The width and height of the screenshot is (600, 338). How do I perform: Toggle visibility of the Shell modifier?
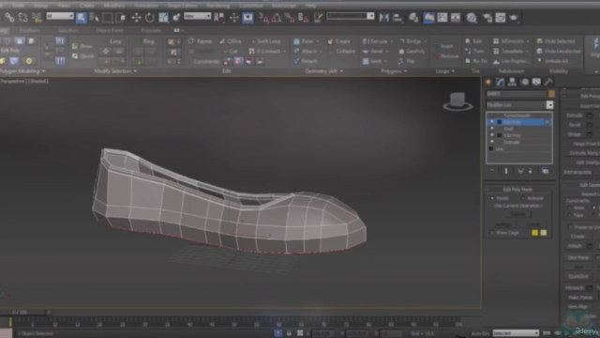click(x=492, y=129)
